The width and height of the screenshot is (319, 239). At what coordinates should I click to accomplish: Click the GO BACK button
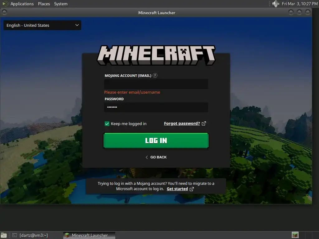tap(156, 157)
